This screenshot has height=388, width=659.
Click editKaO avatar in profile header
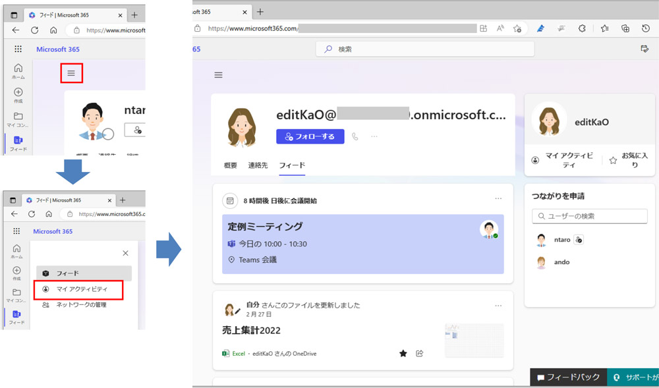point(242,127)
